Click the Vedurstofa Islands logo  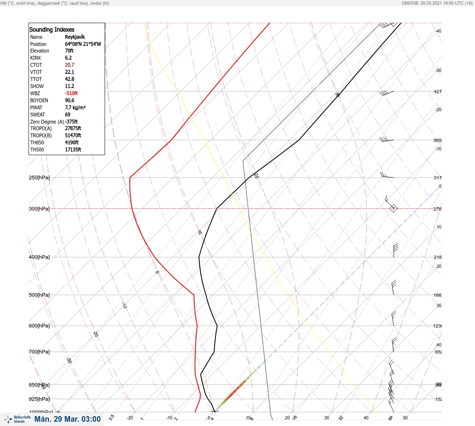click(x=17, y=419)
